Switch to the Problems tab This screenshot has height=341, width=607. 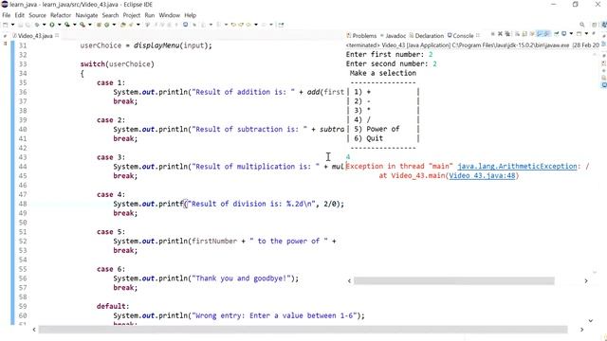tap(361, 36)
